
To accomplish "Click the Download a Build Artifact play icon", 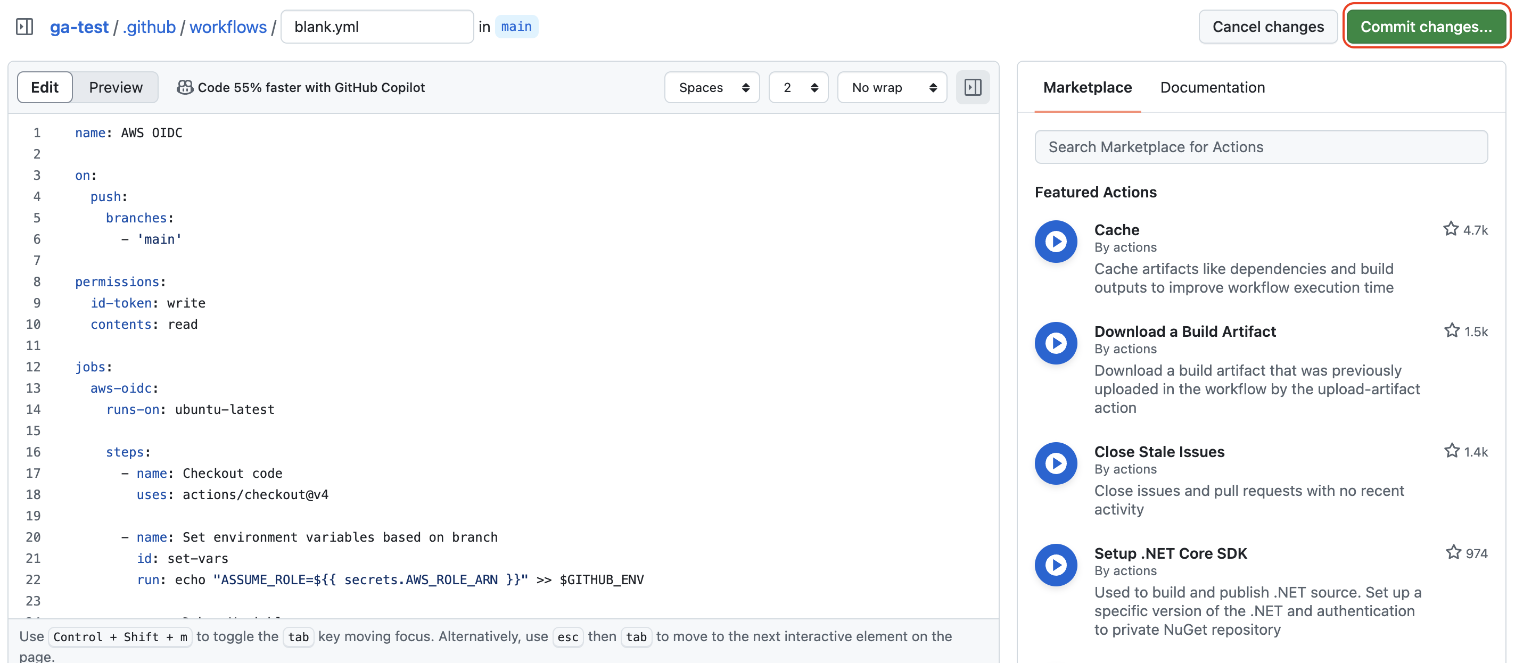I will 1056,343.
